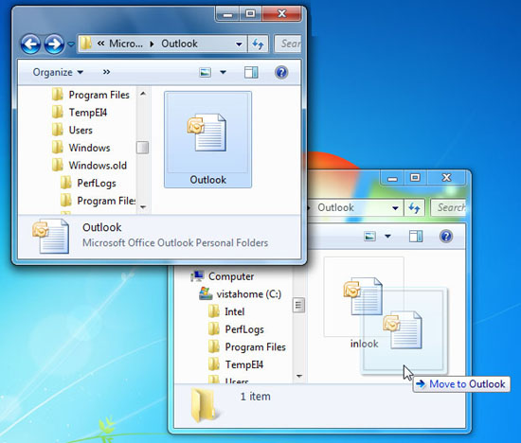521x443 pixels.
Task: Open views dropdown arrow in front window
Action: tap(223, 72)
